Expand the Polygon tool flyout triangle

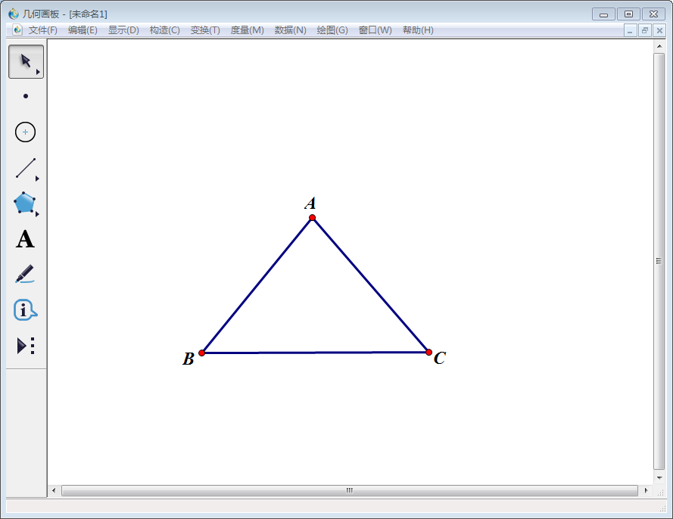click(37, 213)
